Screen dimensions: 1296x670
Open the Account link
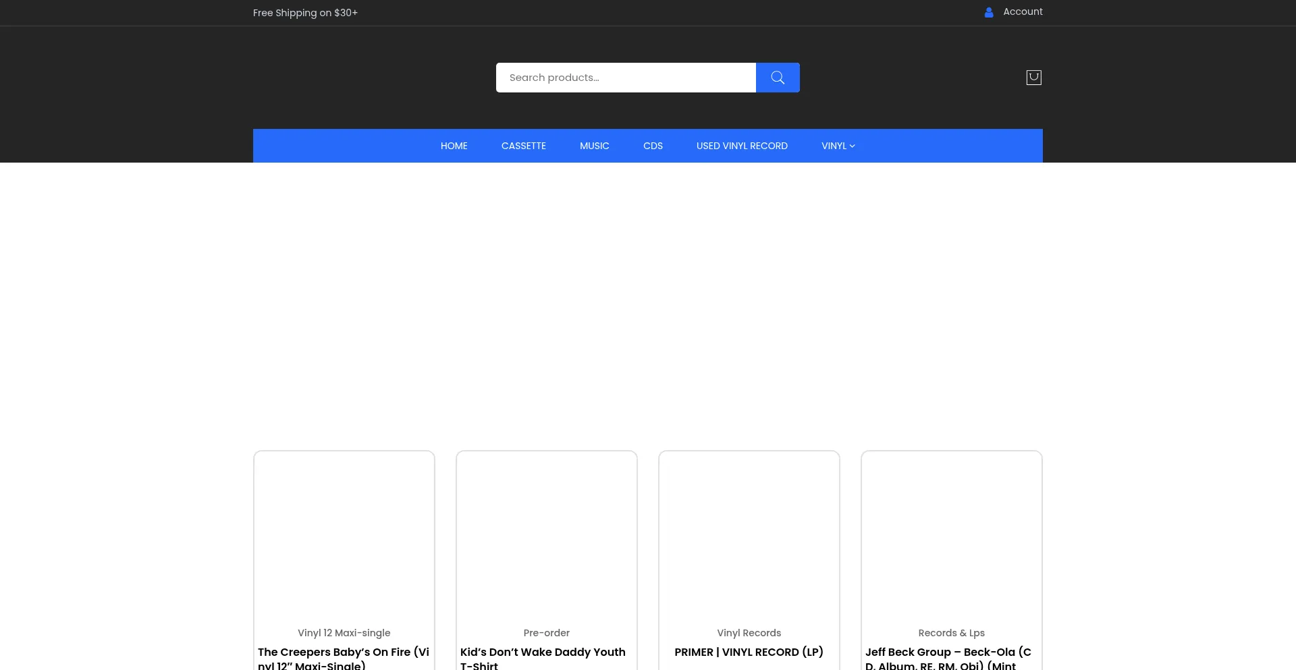tap(1023, 11)
